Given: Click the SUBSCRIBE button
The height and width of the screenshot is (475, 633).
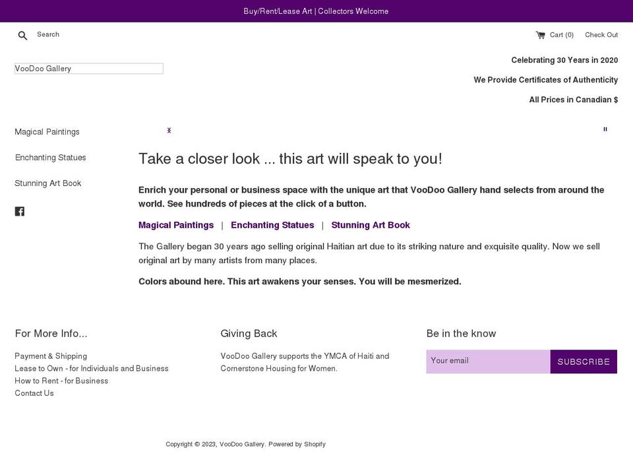Looking at the screenshot, I should [x=583, y=361].
